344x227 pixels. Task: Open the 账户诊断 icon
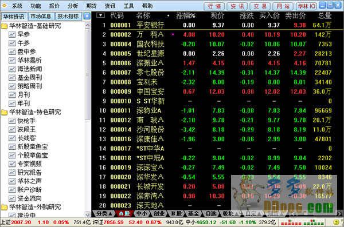pyautogui.click(x=12, y=190)
